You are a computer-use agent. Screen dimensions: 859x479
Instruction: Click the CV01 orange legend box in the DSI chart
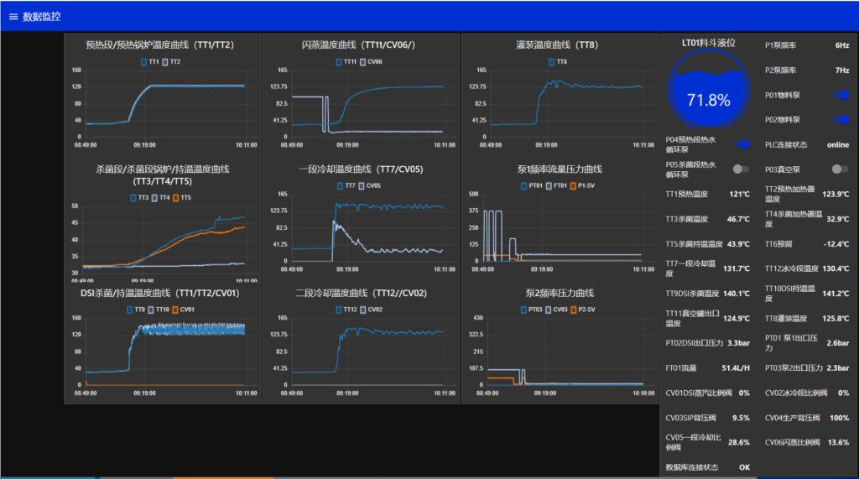click(x=174, y=310)
